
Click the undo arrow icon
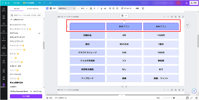pyautogui.click(x=40, y=3)
